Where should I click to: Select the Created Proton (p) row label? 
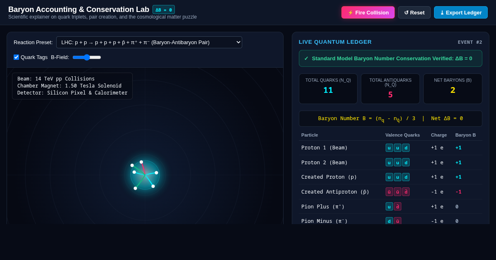coord(329,177)
